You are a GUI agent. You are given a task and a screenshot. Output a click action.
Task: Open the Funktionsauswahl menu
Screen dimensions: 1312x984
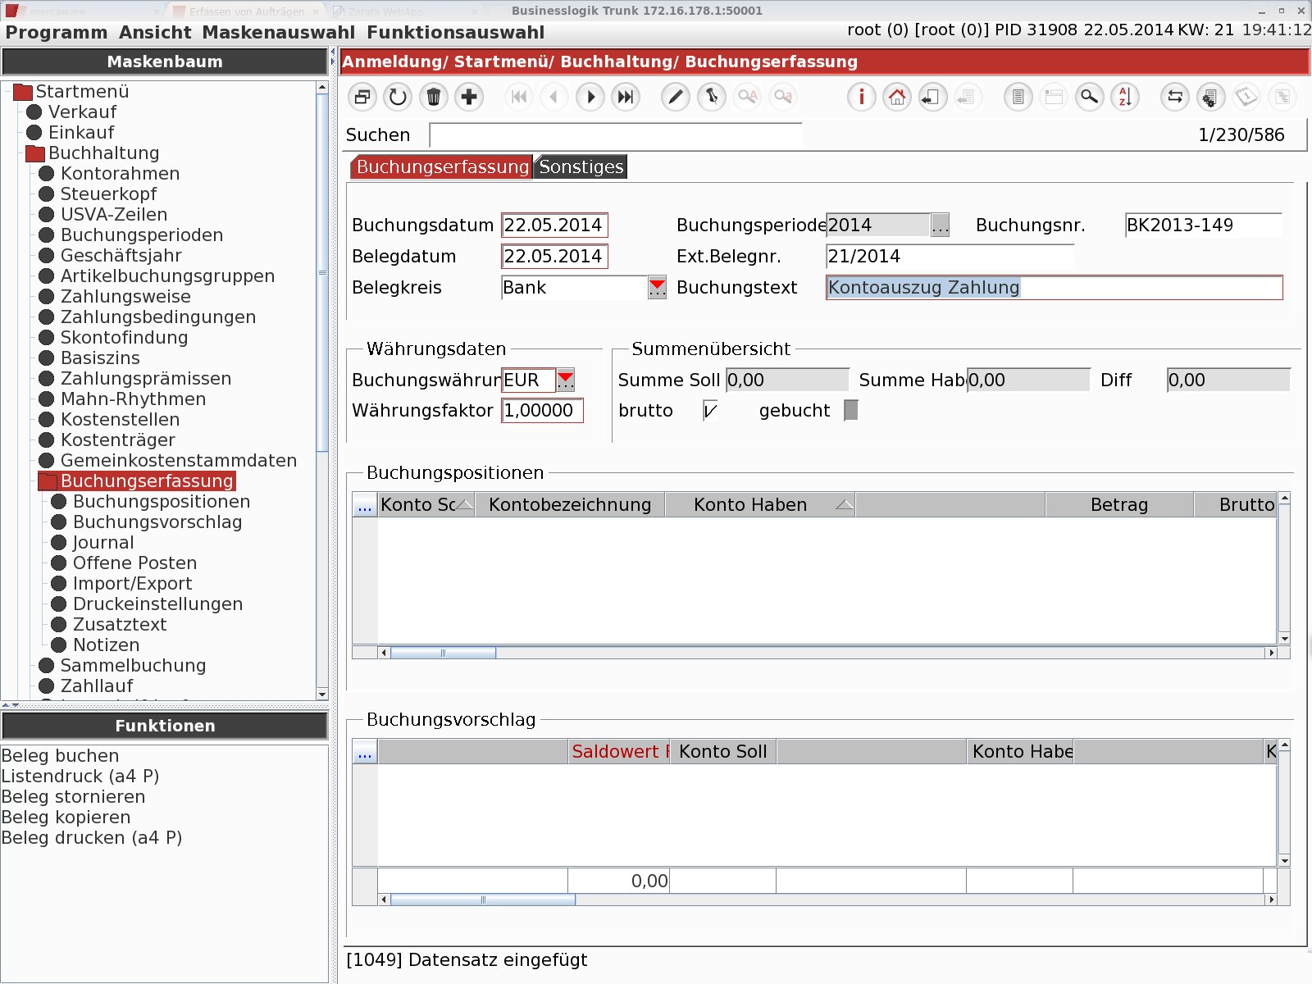[x=455, y=33]
